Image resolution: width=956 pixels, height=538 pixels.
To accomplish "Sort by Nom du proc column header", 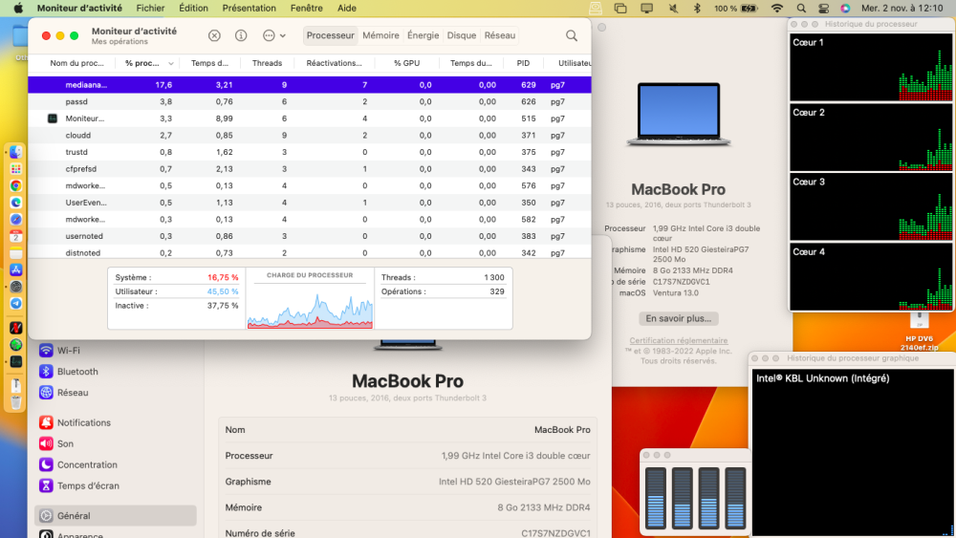I will 76,63.
